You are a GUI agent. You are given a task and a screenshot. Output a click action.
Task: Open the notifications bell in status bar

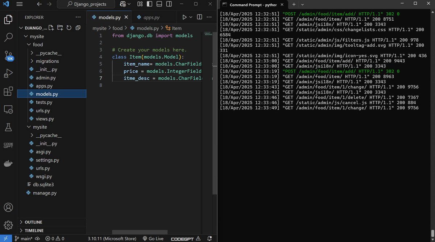coord(209,238)
